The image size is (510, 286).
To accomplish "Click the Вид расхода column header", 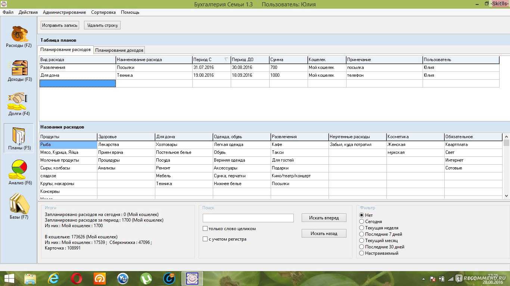I will [x=78, y=60].
